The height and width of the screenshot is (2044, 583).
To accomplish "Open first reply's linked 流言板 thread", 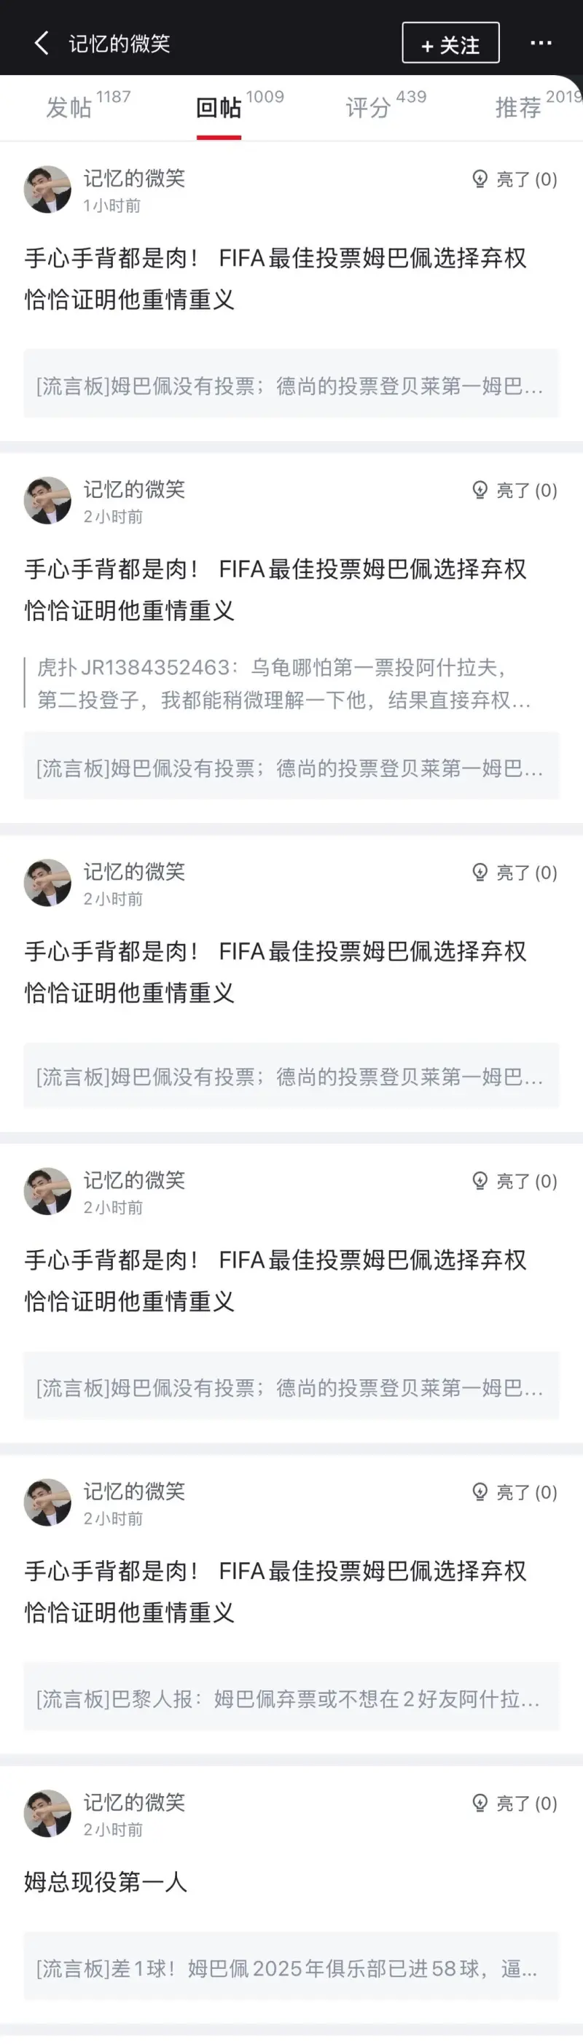I will 290,386.
